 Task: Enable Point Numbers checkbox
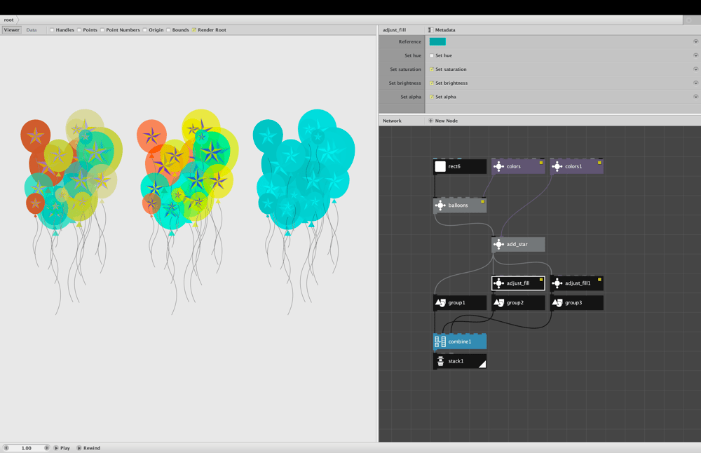102,30
